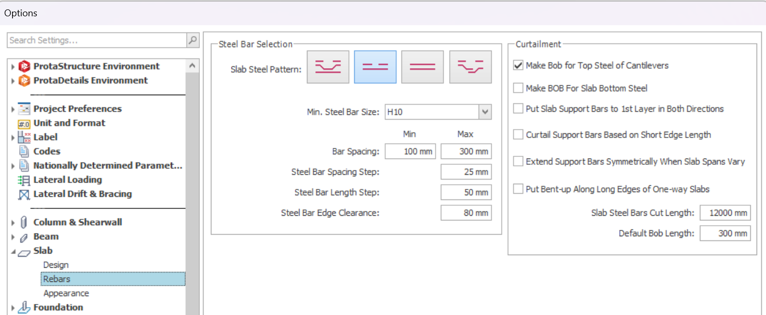This screenshot has height=315, width=766.
Task: Expand the Column & Shearwall tree node
Action: click(13, 223)
